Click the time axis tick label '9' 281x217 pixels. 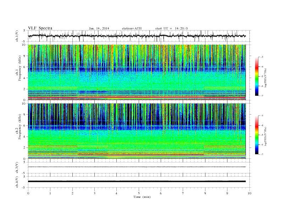227,193
